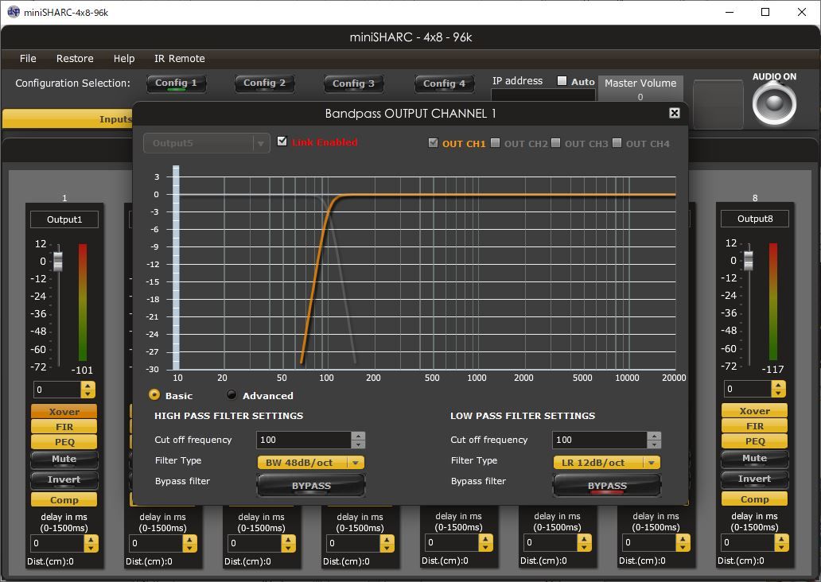Enable the Auto IP address checkbox
The width and height of the screenshot is (821, 582).
[562, 80]
